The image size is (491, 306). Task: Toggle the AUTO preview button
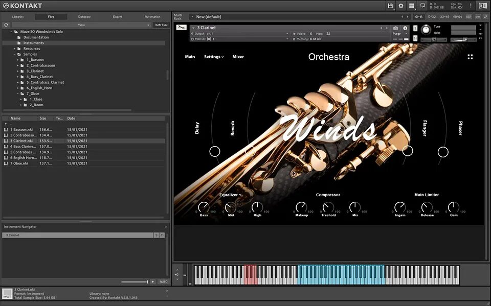(164, 281)
